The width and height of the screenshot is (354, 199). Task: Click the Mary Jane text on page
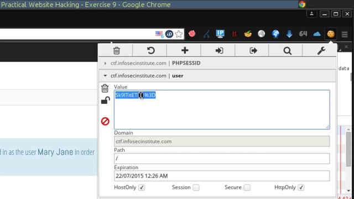(x=55, y=152)
